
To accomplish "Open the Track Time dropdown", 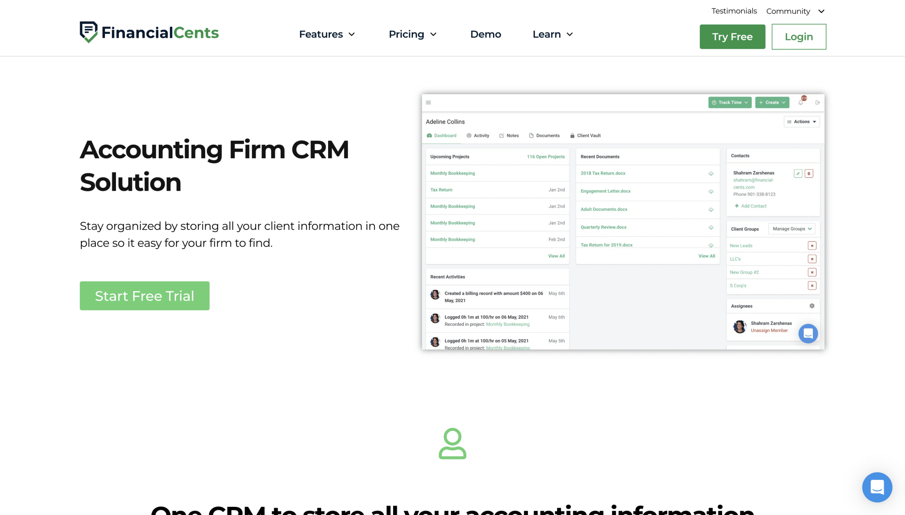I will click(x=729, y=102).
